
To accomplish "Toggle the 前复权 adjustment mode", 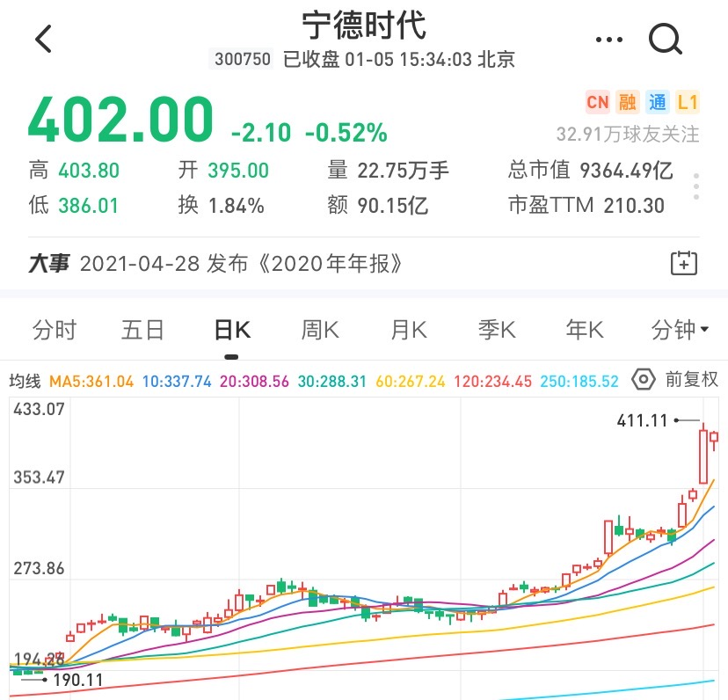I will coord(692,380).
